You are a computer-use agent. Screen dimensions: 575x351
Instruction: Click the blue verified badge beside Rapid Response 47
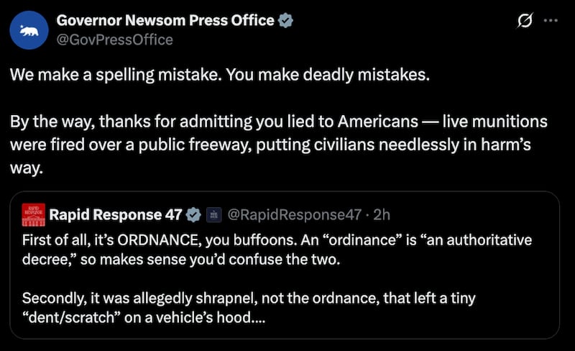(x=193, y=214)
